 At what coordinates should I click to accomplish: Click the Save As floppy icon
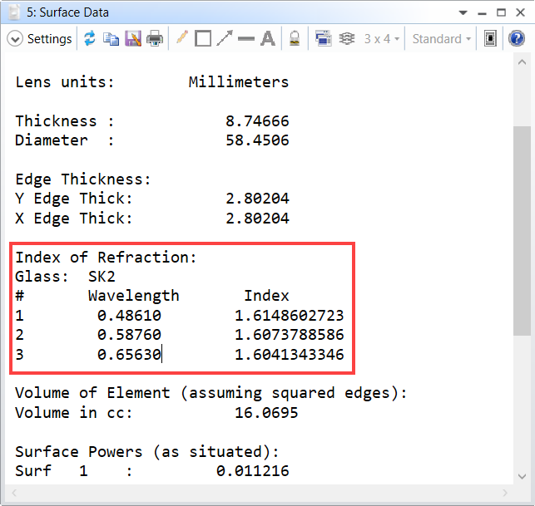pyautogui.click(x=133, y=38)
